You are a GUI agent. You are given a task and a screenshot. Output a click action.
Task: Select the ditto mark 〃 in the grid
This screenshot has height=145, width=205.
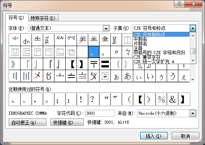click(116, 52)
